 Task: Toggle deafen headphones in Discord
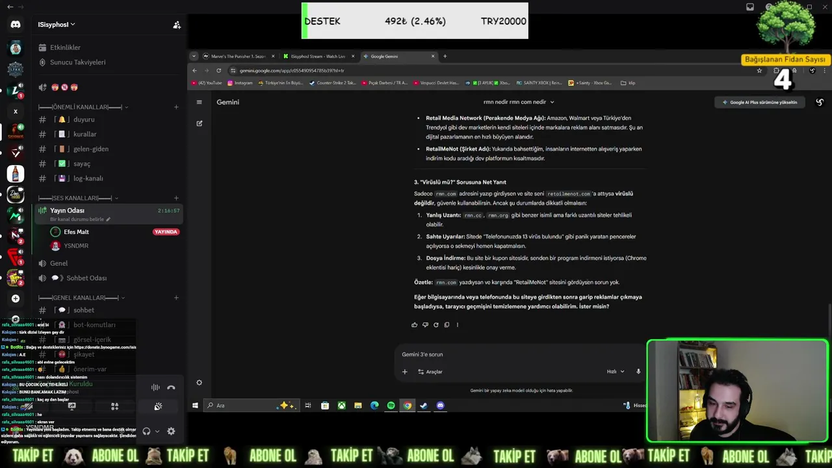(146, 431)
